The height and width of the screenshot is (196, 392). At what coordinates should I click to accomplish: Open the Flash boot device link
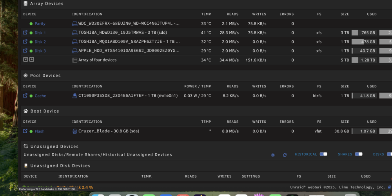pos(40,131)
